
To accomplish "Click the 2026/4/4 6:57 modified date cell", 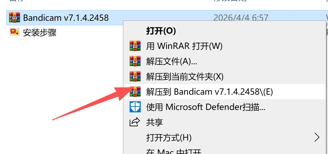I will coord(241,18).
